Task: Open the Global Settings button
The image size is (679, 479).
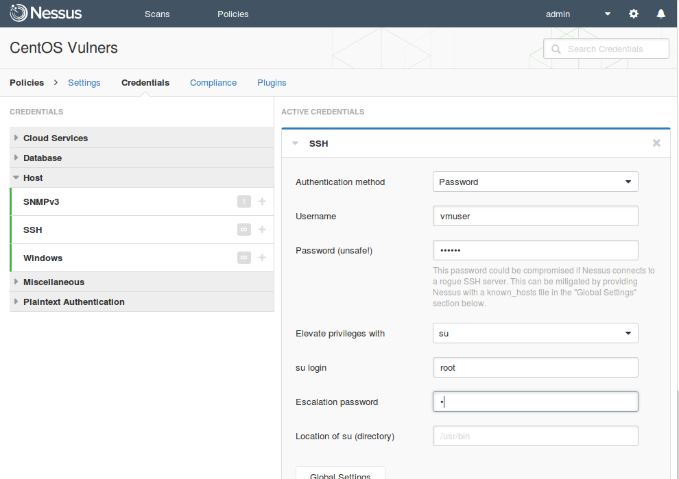Action: [x=340, y=473]
